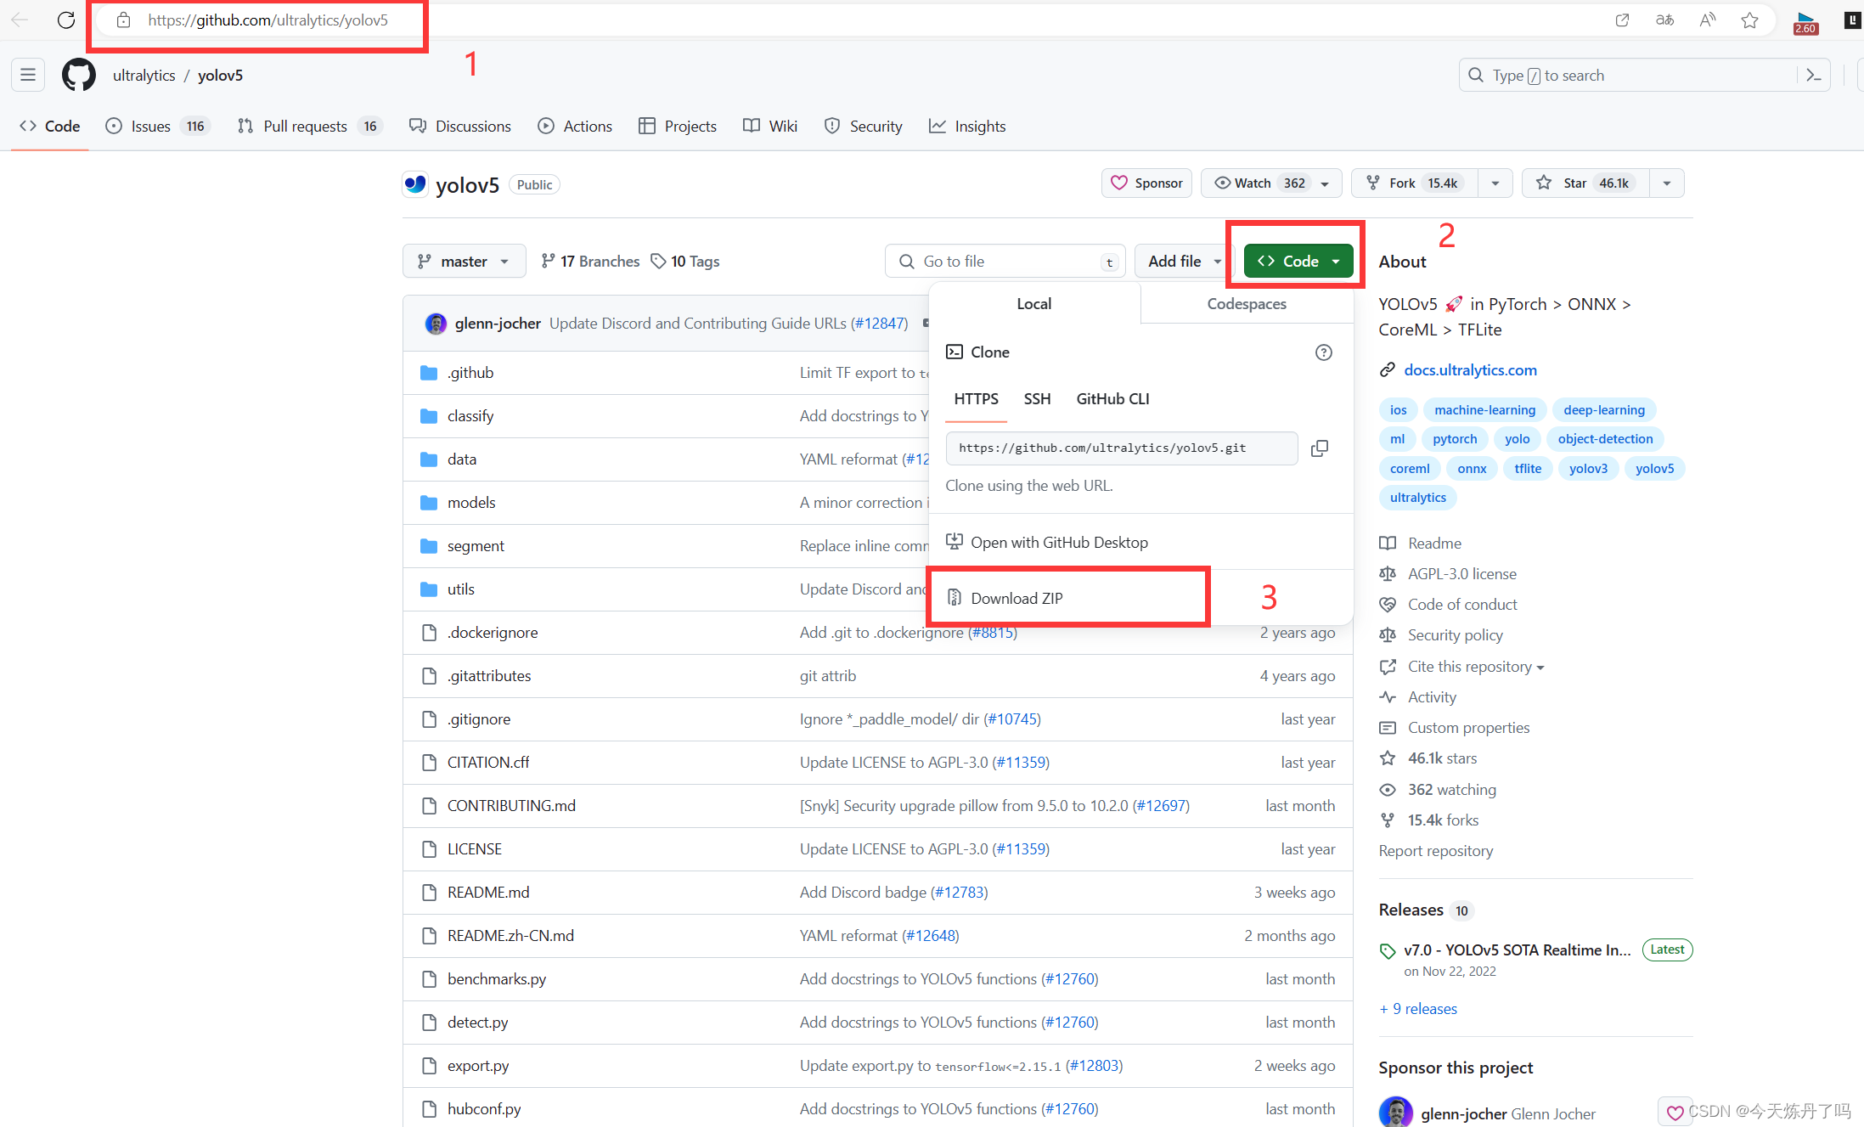Toggle the Star repository button
Viewport: 1864px width, 1127px height.
[x=1578, y=183]
